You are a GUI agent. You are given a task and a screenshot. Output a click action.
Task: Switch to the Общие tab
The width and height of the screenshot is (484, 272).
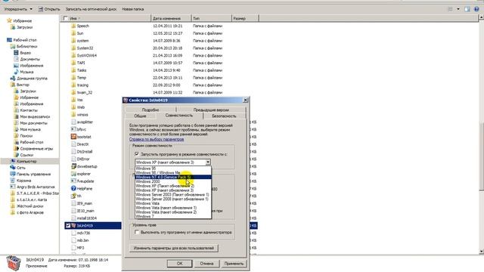[140, 116]
